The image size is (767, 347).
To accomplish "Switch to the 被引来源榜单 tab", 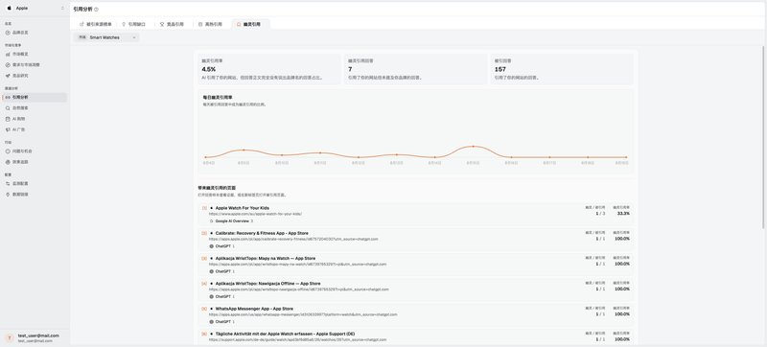I will click(x=95, y=24).
